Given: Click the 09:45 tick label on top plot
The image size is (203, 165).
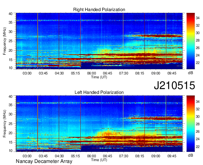Looking at the screenshot, I should pyautogui.click(x=172, y=73).
